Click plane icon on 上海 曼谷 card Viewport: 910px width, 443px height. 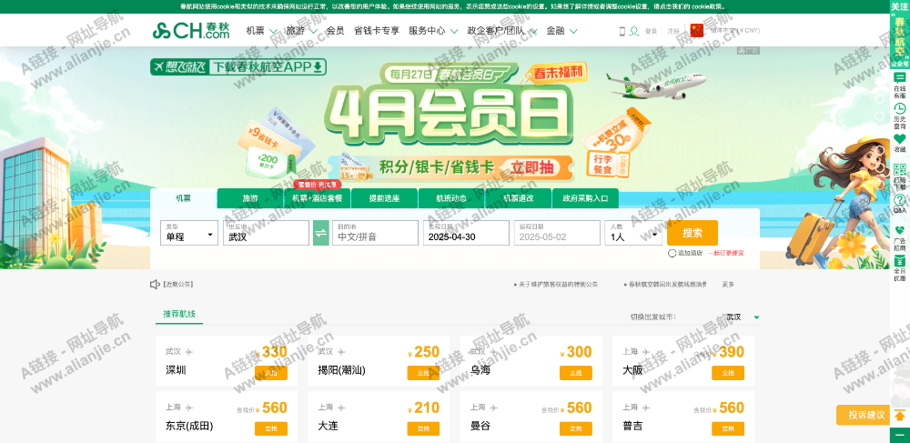click(x=494, y=407)
